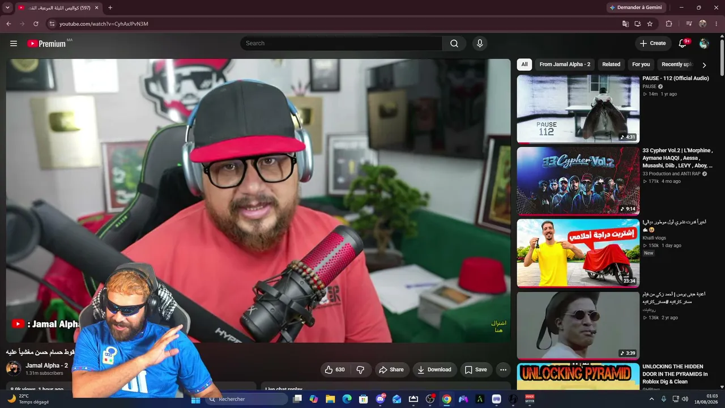Open Khalfi vlogs channel link
The width and height of the screenshot is (725, 408).
[654, 238]
